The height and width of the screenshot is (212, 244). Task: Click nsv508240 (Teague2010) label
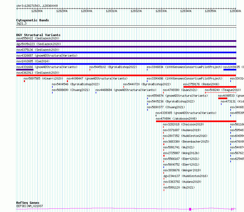pos(223,90)
